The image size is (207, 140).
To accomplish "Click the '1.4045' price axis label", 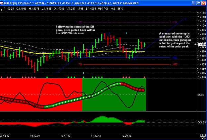I will (202, 73).
